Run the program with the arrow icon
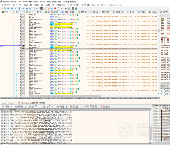Screen dimensions: 170x145 12,8
